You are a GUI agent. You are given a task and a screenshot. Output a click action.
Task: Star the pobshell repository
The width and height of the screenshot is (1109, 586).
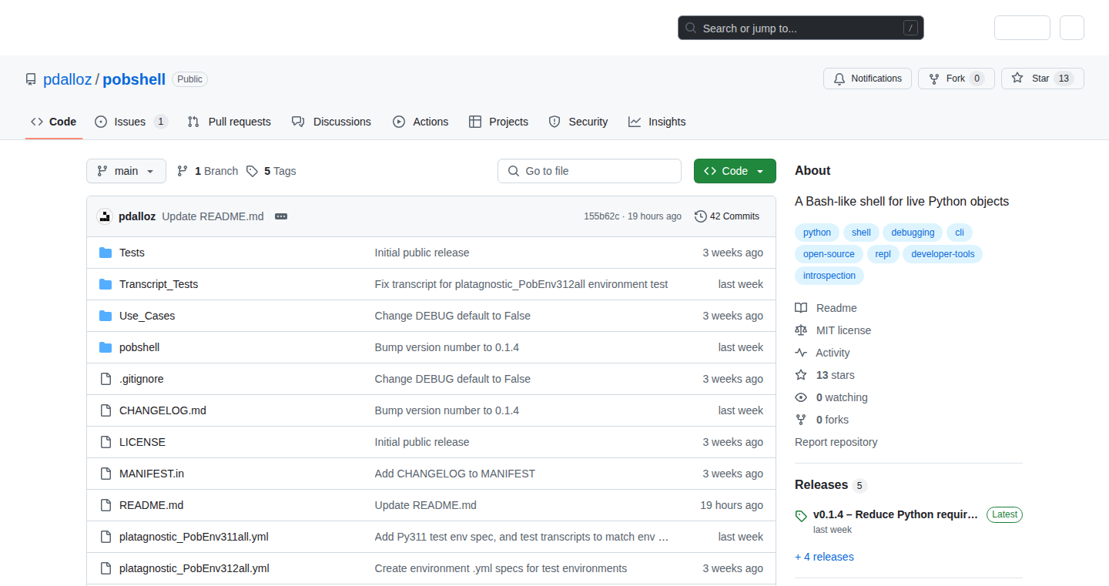[1043, 79]
